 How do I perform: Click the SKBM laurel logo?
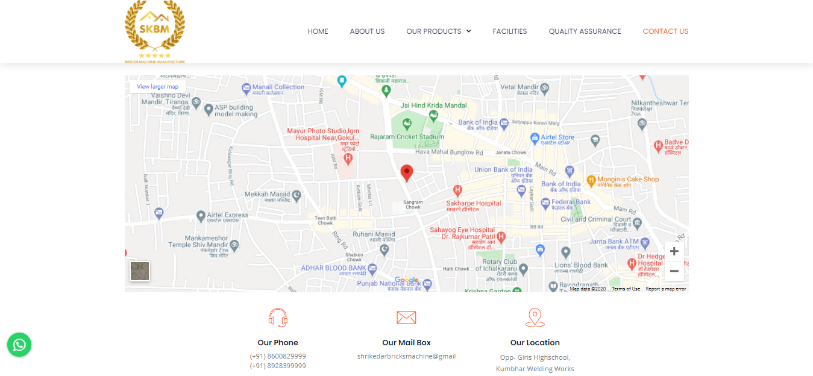[x=155, y=31]
